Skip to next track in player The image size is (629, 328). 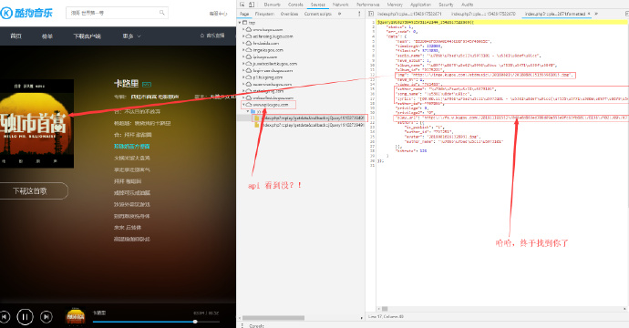[x=46, y=317]
